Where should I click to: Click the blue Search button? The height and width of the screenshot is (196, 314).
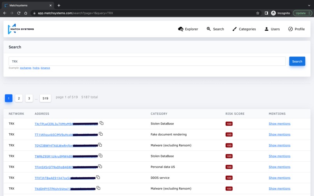click(x=297, y=61)
